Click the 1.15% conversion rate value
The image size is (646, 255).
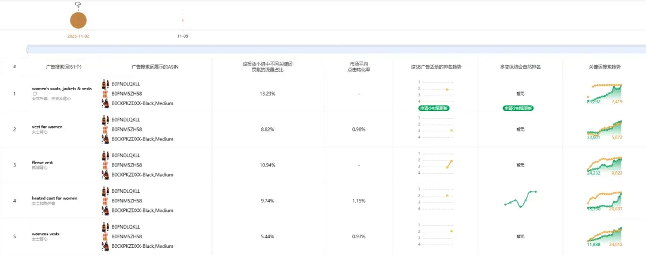tap(358, 201)
